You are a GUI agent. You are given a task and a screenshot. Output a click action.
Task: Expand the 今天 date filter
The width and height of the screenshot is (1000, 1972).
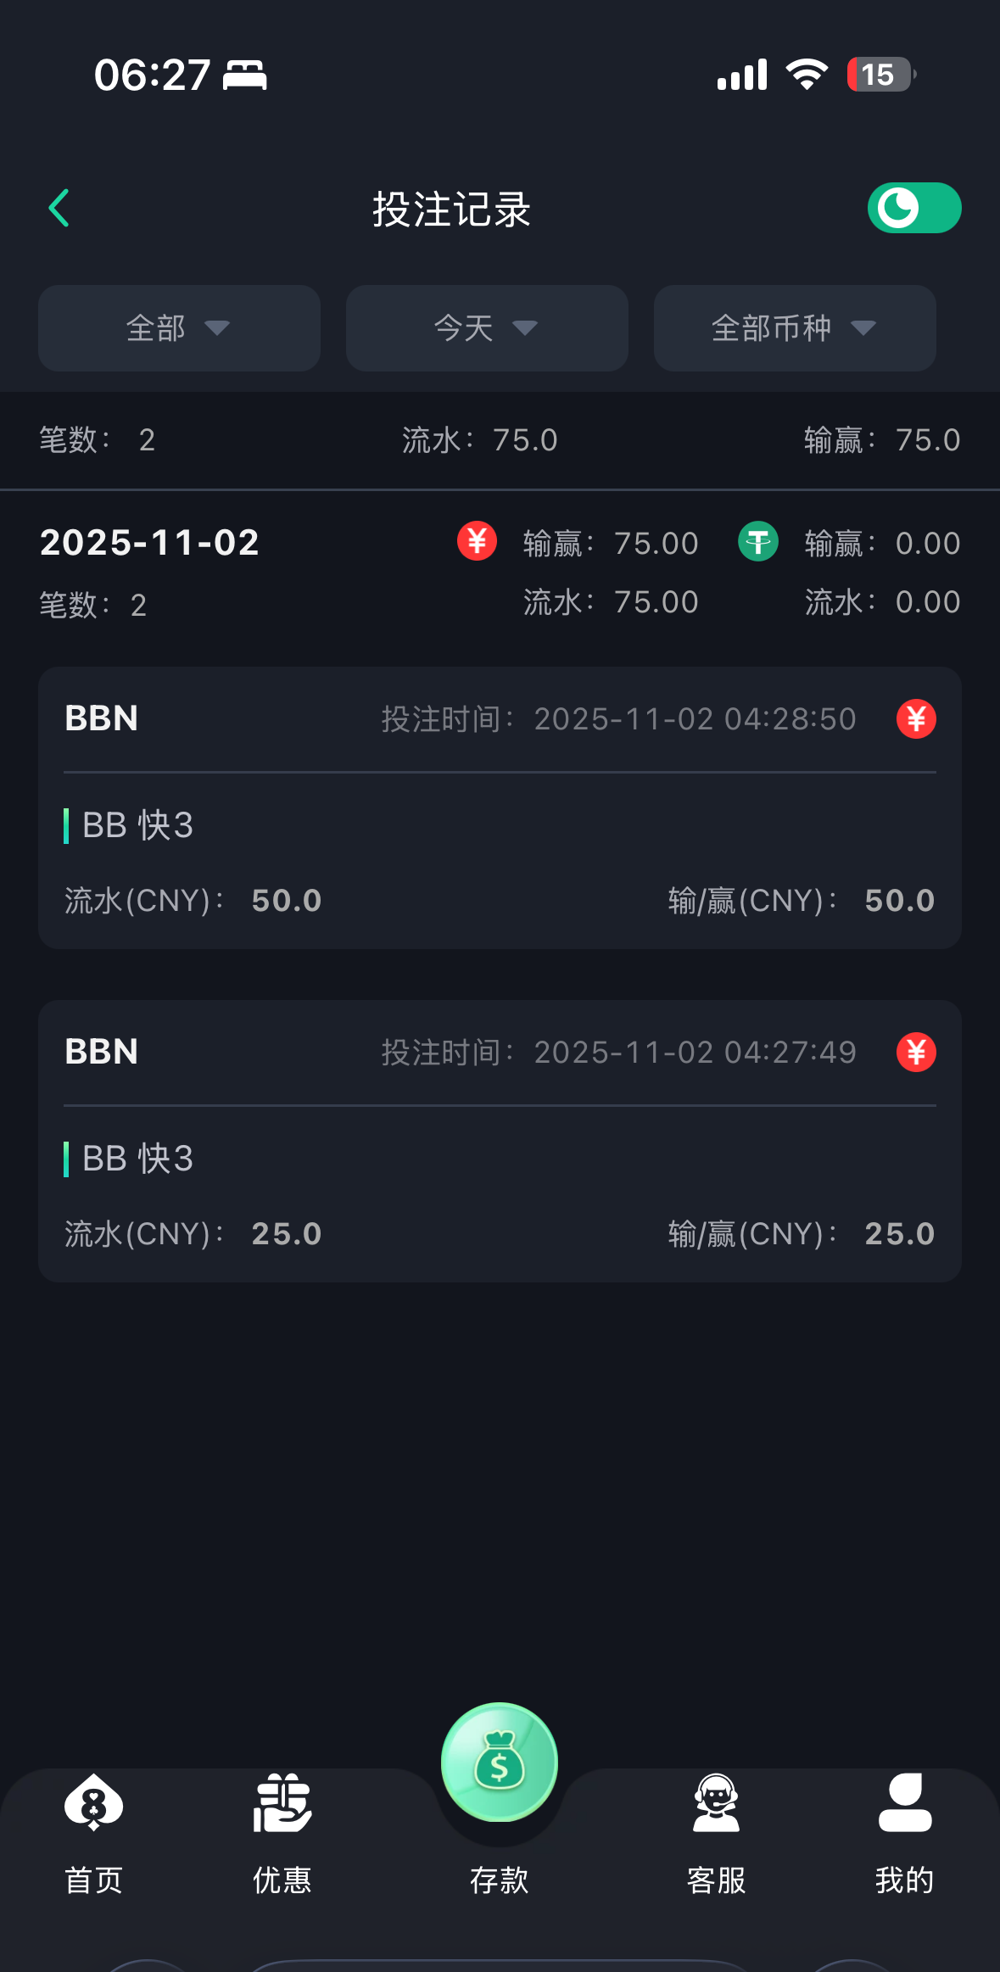tap(487, 328)
